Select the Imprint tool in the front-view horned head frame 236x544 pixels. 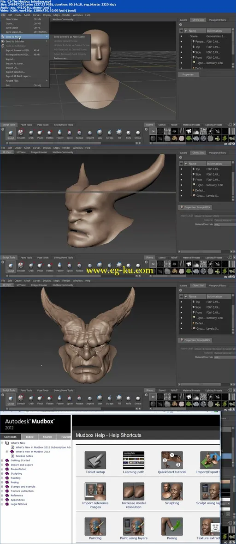[x=90, y=399]
